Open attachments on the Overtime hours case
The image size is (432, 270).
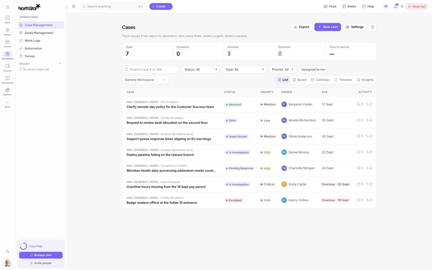(369, 184)
